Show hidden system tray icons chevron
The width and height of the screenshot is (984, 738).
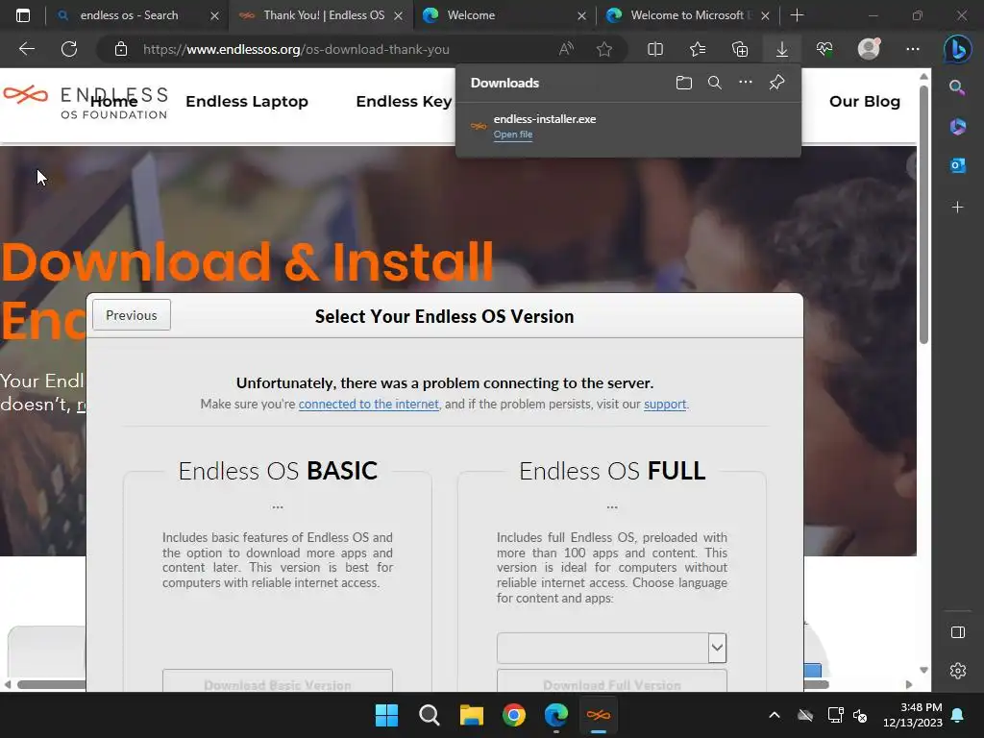[775, 715]
